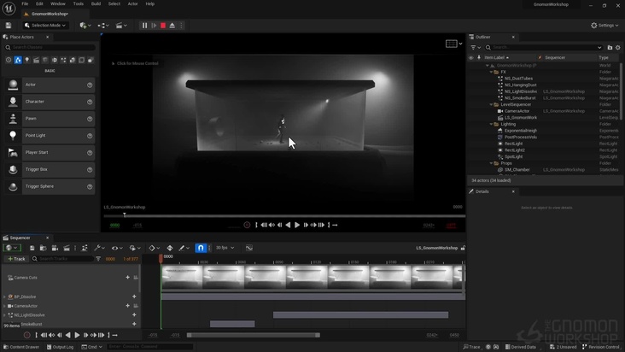Open the add content dropdown (cube with plus)
Image resolution: width=625 pixels, height=352 pixels.
tap(85, 26)
